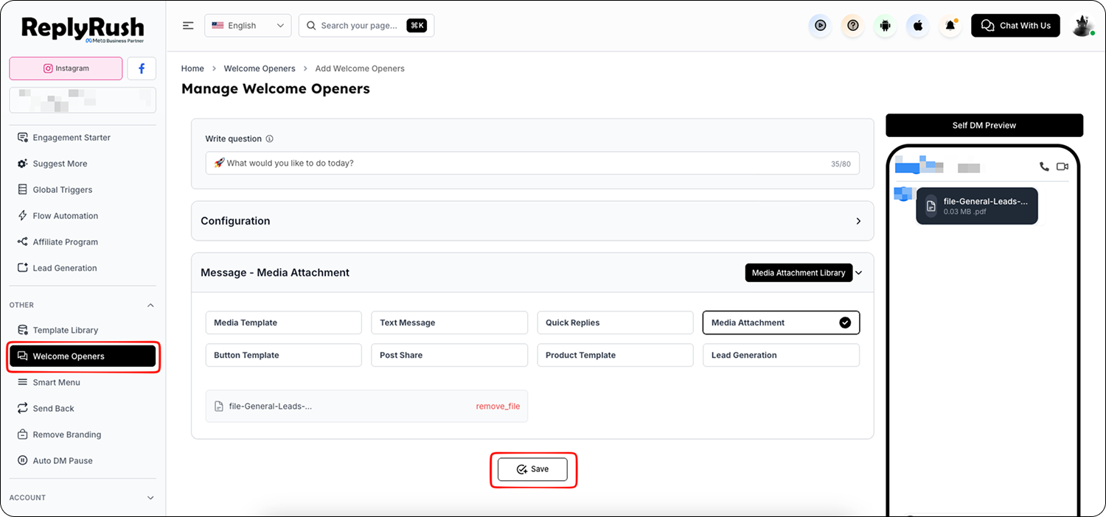Image resolution: width=1106 pixels, height=517 pixels.
Task: Open Engagement Starter in sidebar
Action: (72, 138)
